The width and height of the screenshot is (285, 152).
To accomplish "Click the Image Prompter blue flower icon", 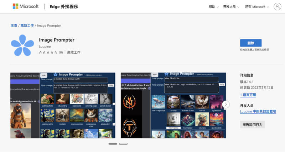I will tap(22, 45).
